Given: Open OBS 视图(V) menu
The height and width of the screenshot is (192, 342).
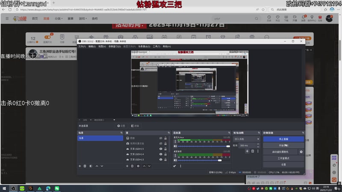Looking at the screenshot, I should [102, 47].
